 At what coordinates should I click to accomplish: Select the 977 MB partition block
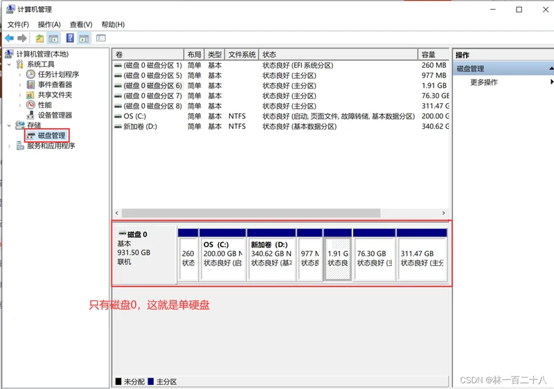(x=310, y=255)
